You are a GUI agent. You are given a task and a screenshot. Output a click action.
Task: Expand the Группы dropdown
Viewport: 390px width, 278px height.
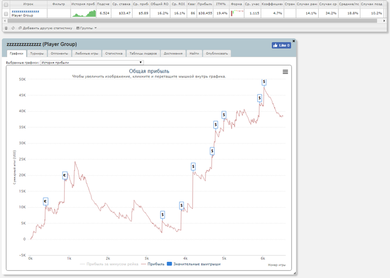[86, 28]
